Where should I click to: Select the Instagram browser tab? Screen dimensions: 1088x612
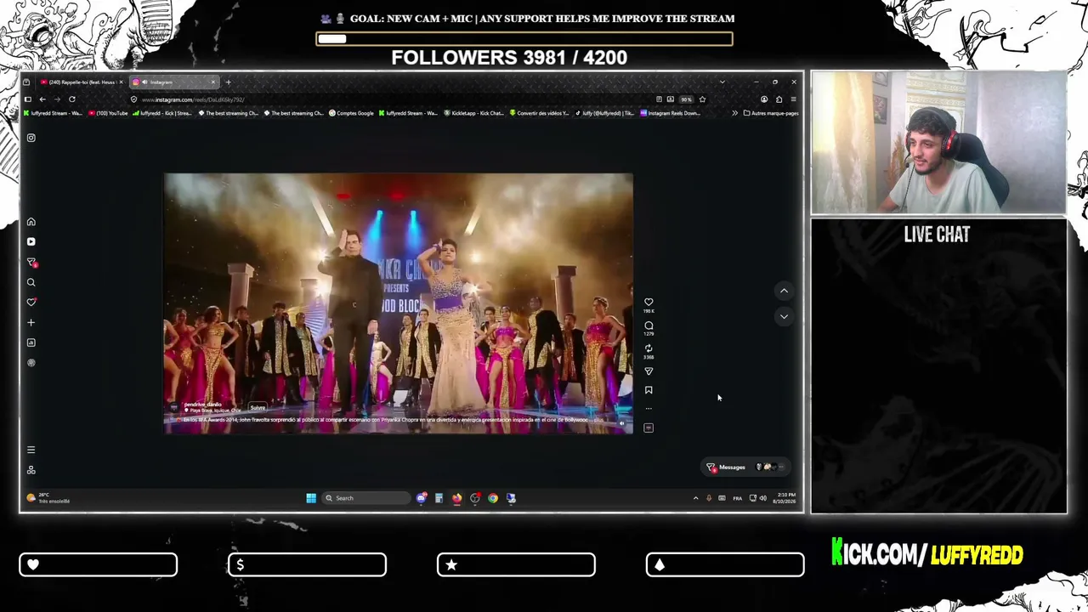click(x=173, y=82)
